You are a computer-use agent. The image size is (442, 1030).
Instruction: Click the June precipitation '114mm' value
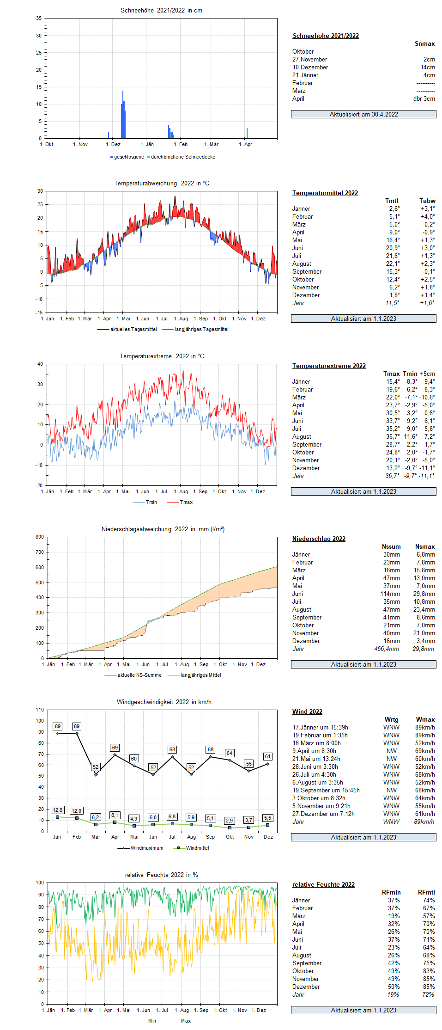[x=390, y=594]
